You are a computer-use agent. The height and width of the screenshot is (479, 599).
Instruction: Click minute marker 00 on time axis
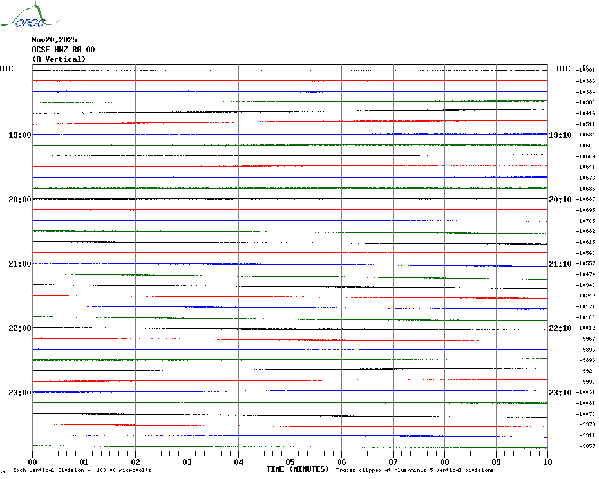coord(32,462)
